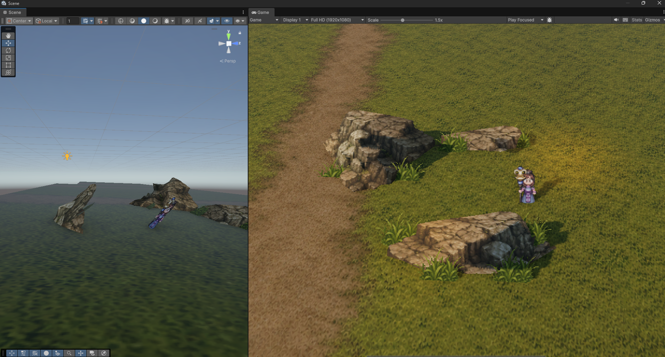Open the search overlay magnifier icon

coord(69,353)
